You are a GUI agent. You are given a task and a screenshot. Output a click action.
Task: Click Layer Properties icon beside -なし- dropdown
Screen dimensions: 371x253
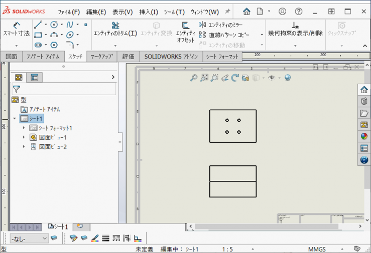(54, 238)
